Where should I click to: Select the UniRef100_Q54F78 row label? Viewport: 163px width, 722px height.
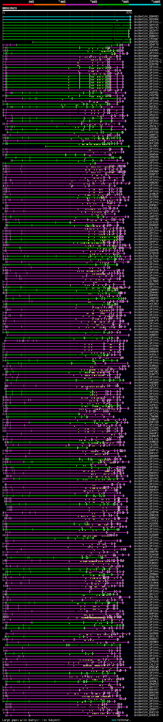[146, 45]
